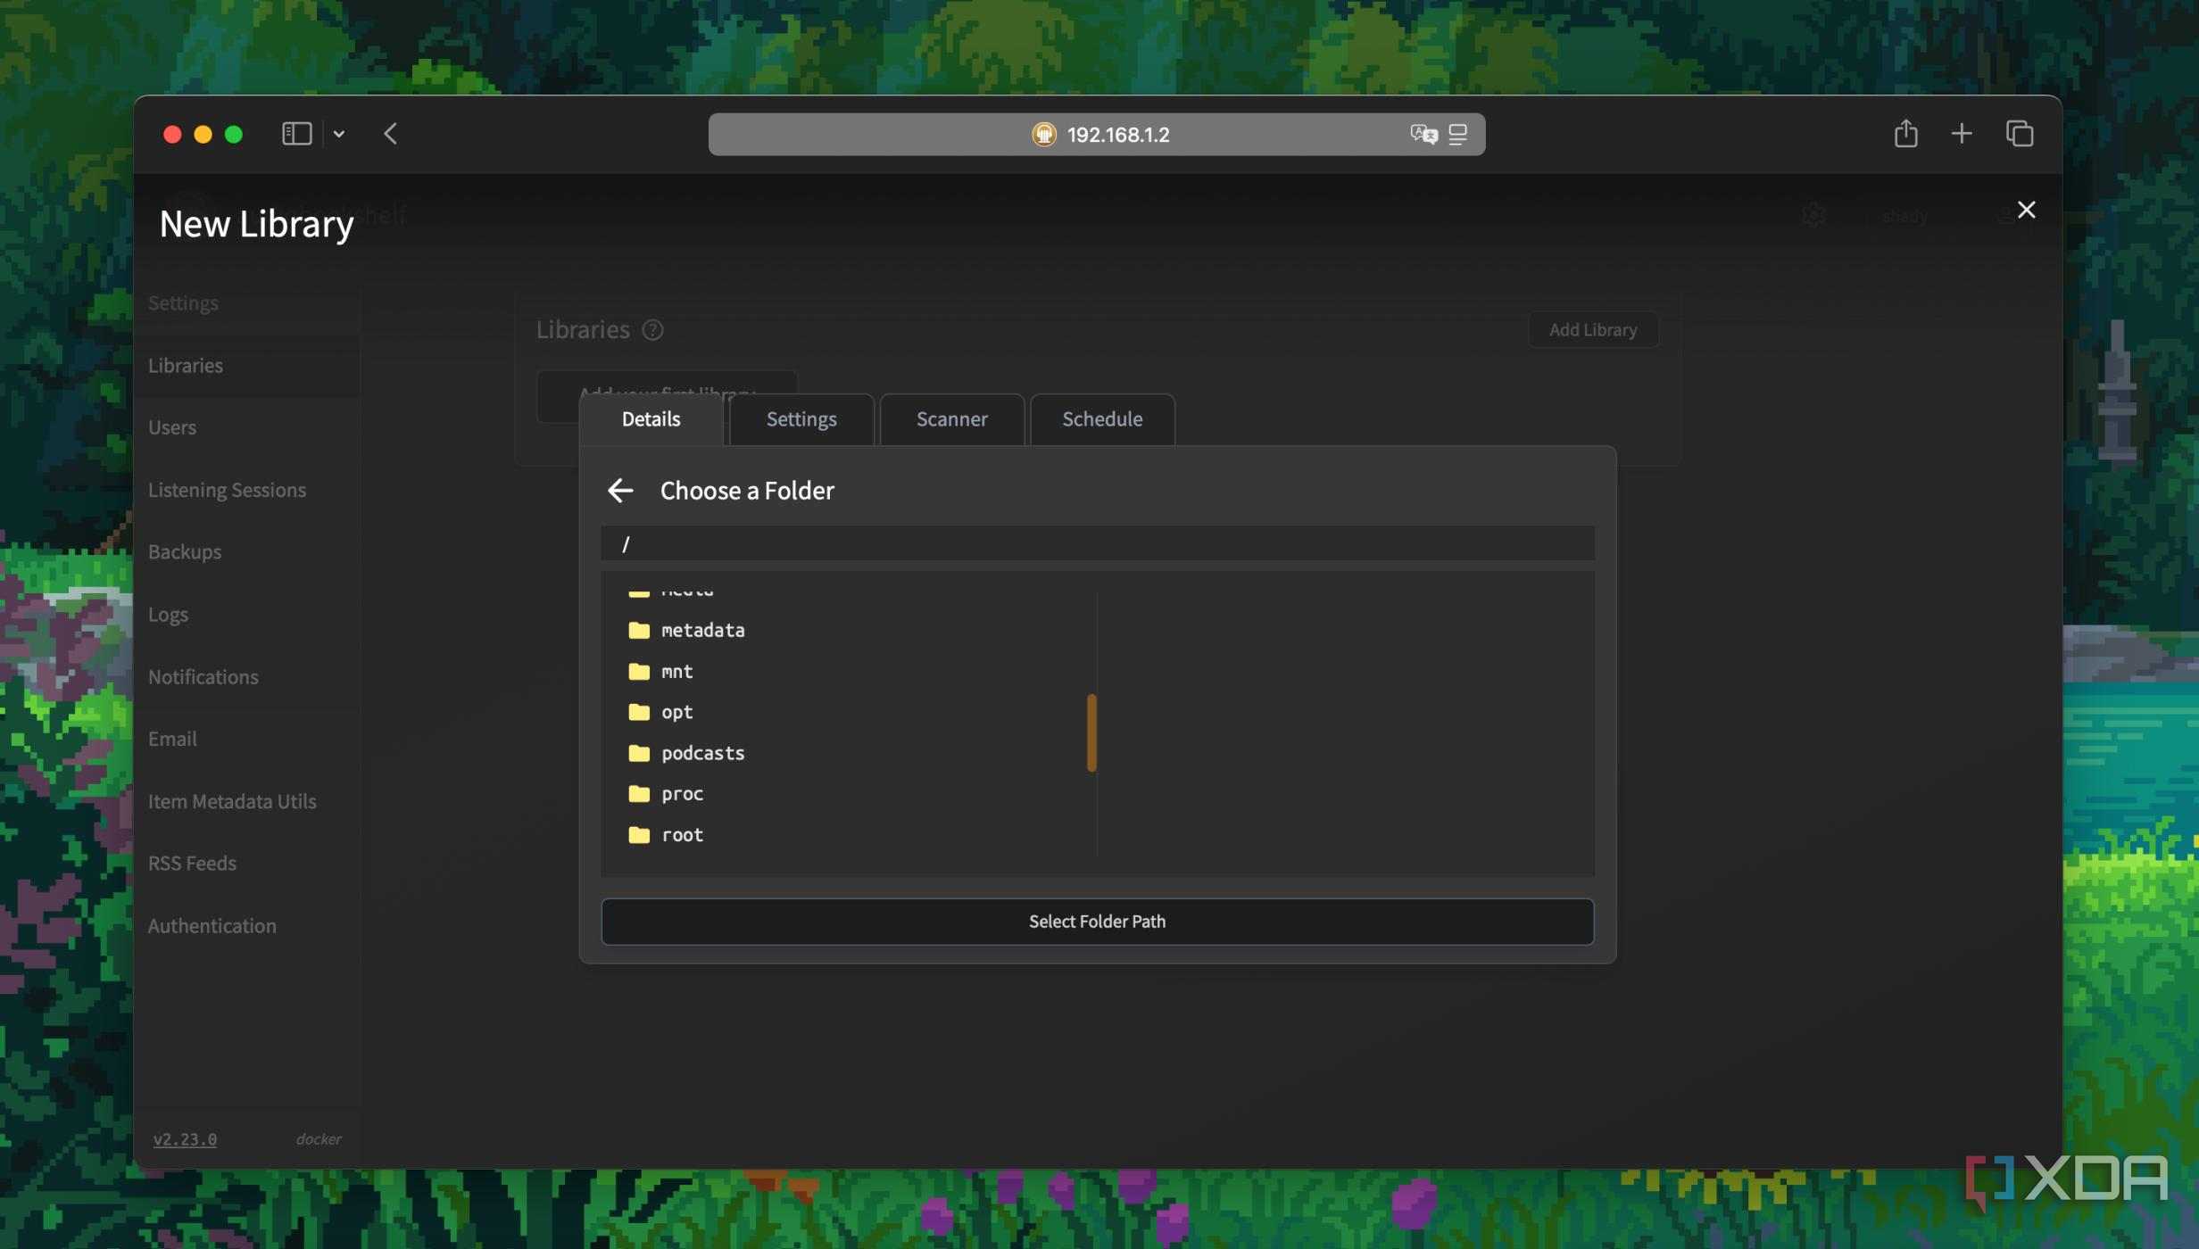This screenshot has height=1249, width=2199.
Task: Open the library Settings tab
Action: tap(801, 419)
